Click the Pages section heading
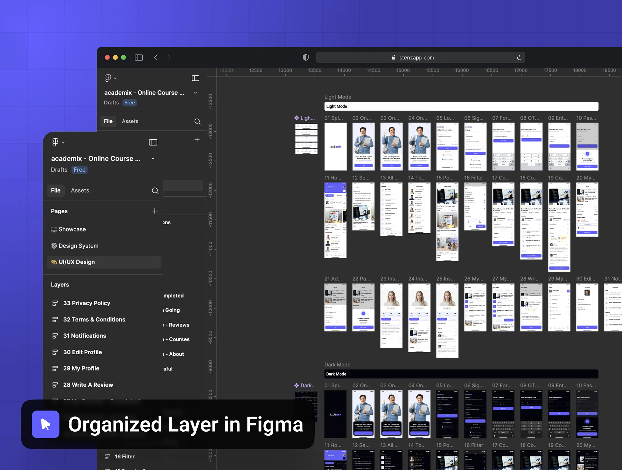The width and height of the screenshot is (622, 470). [59, 211]
